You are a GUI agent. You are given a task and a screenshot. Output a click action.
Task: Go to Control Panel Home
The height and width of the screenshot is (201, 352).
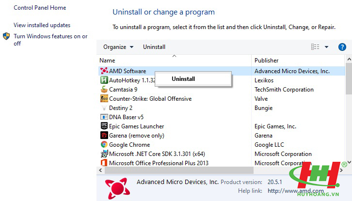coord(40,8)
